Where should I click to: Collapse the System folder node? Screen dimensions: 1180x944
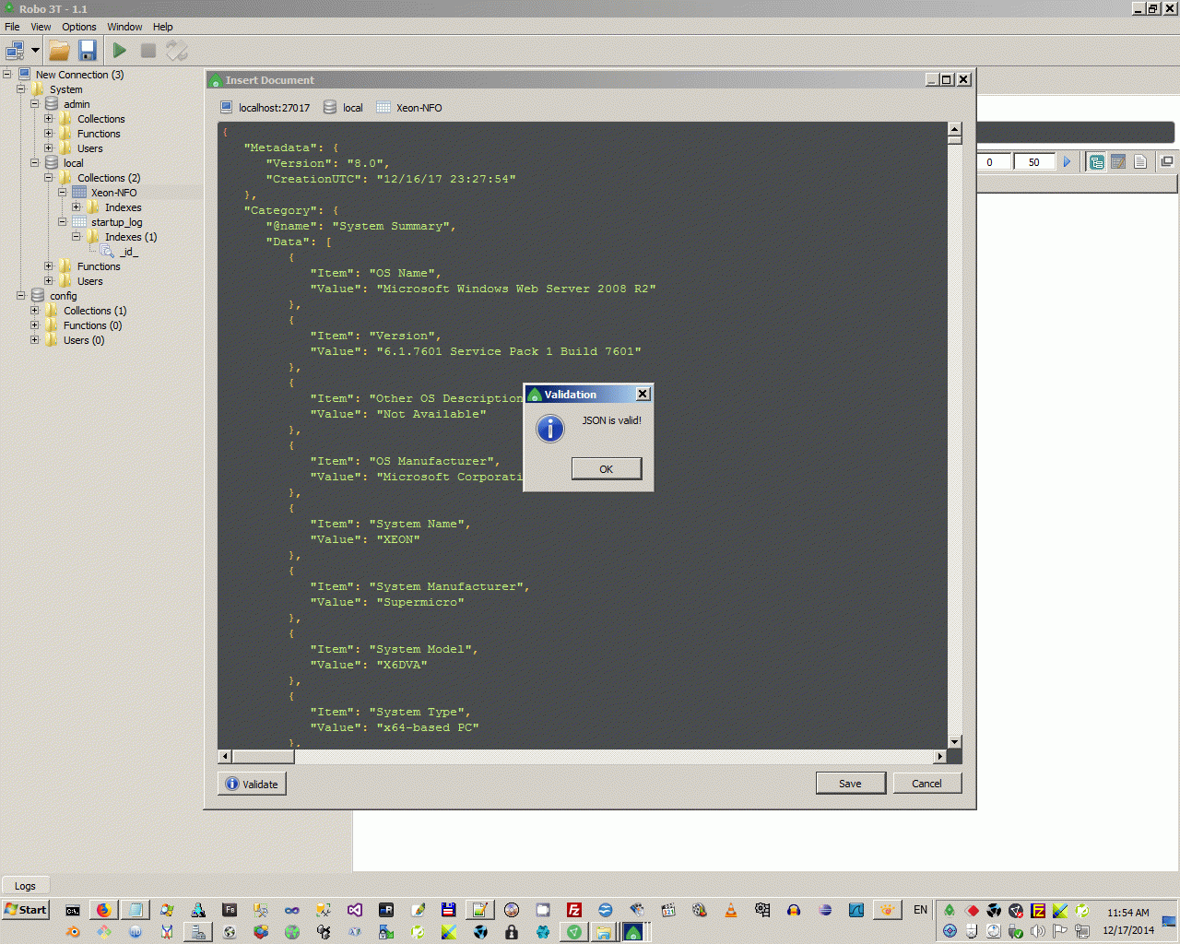point(21,89)
